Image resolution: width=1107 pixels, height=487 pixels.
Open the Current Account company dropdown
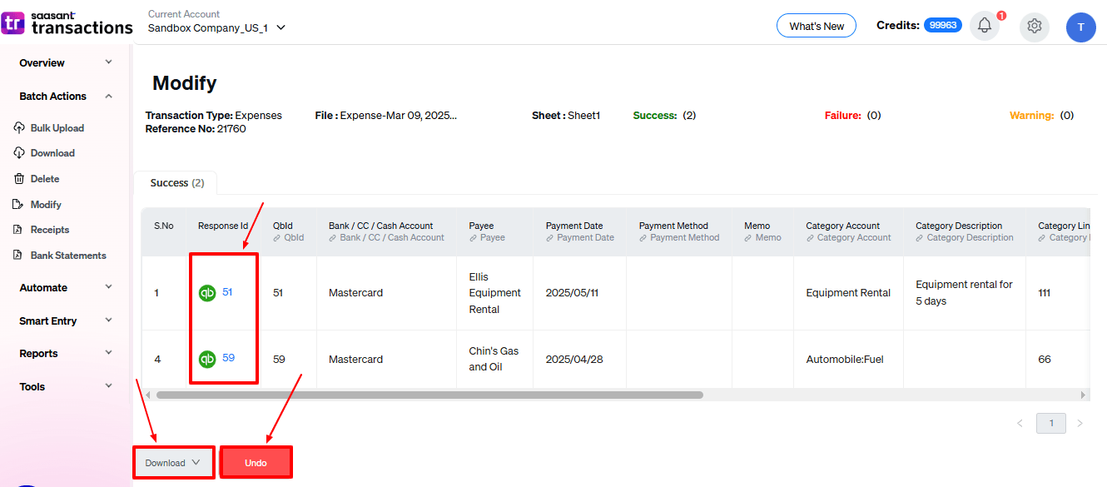point(216,27)
